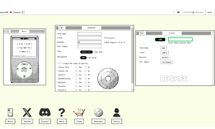The height and width of the screenshot is (129, 215).
Task: Mute sound with the speaker icon
Action: tap(178, 12)
